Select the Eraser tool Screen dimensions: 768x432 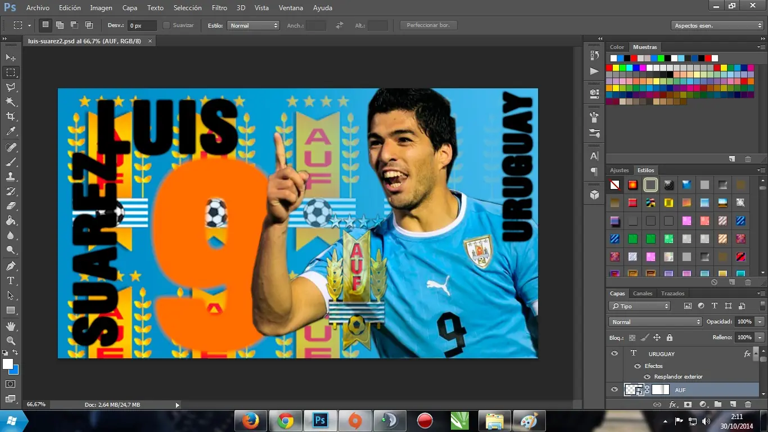(x=11, y=206)
